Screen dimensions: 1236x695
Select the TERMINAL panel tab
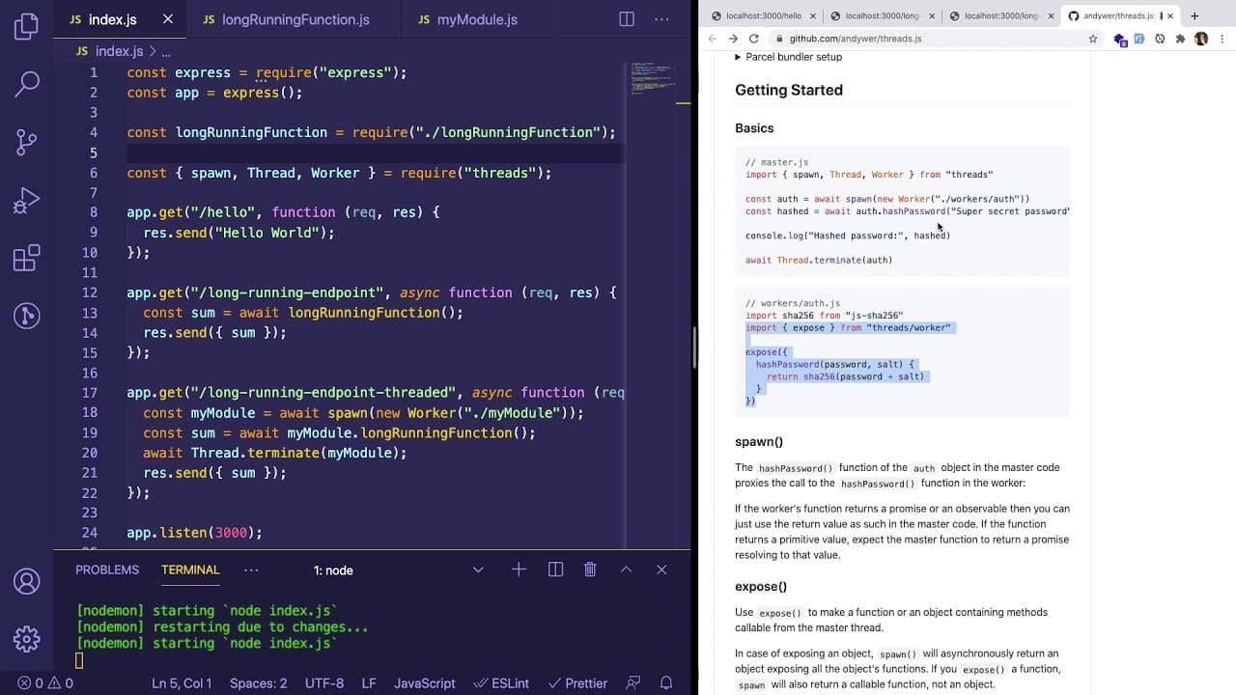pyautogui.click(x=190, y=570)
